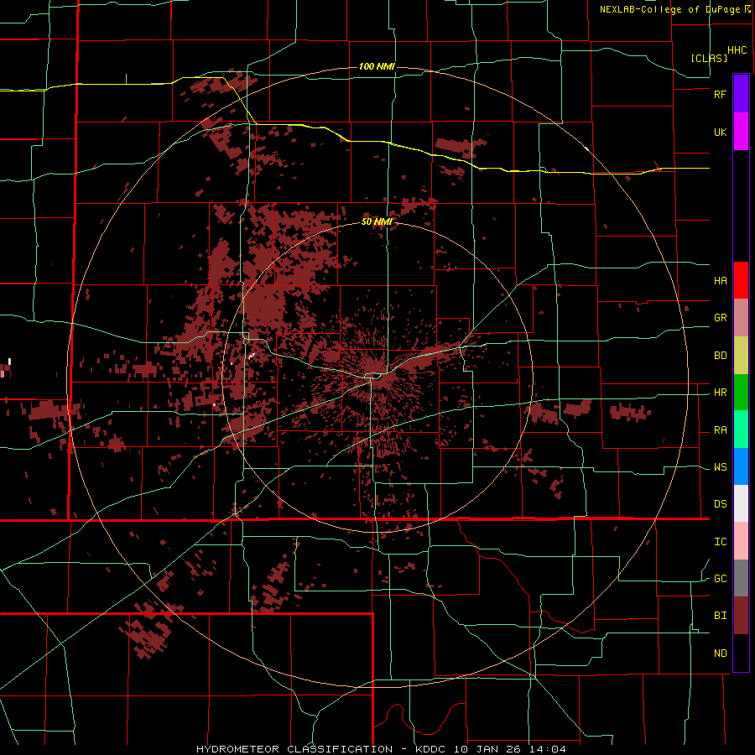The width and height of the screenshot is (755, 755).
Task: Click the DS legend label
Action: pyautogui.click(x=720, y=504)
